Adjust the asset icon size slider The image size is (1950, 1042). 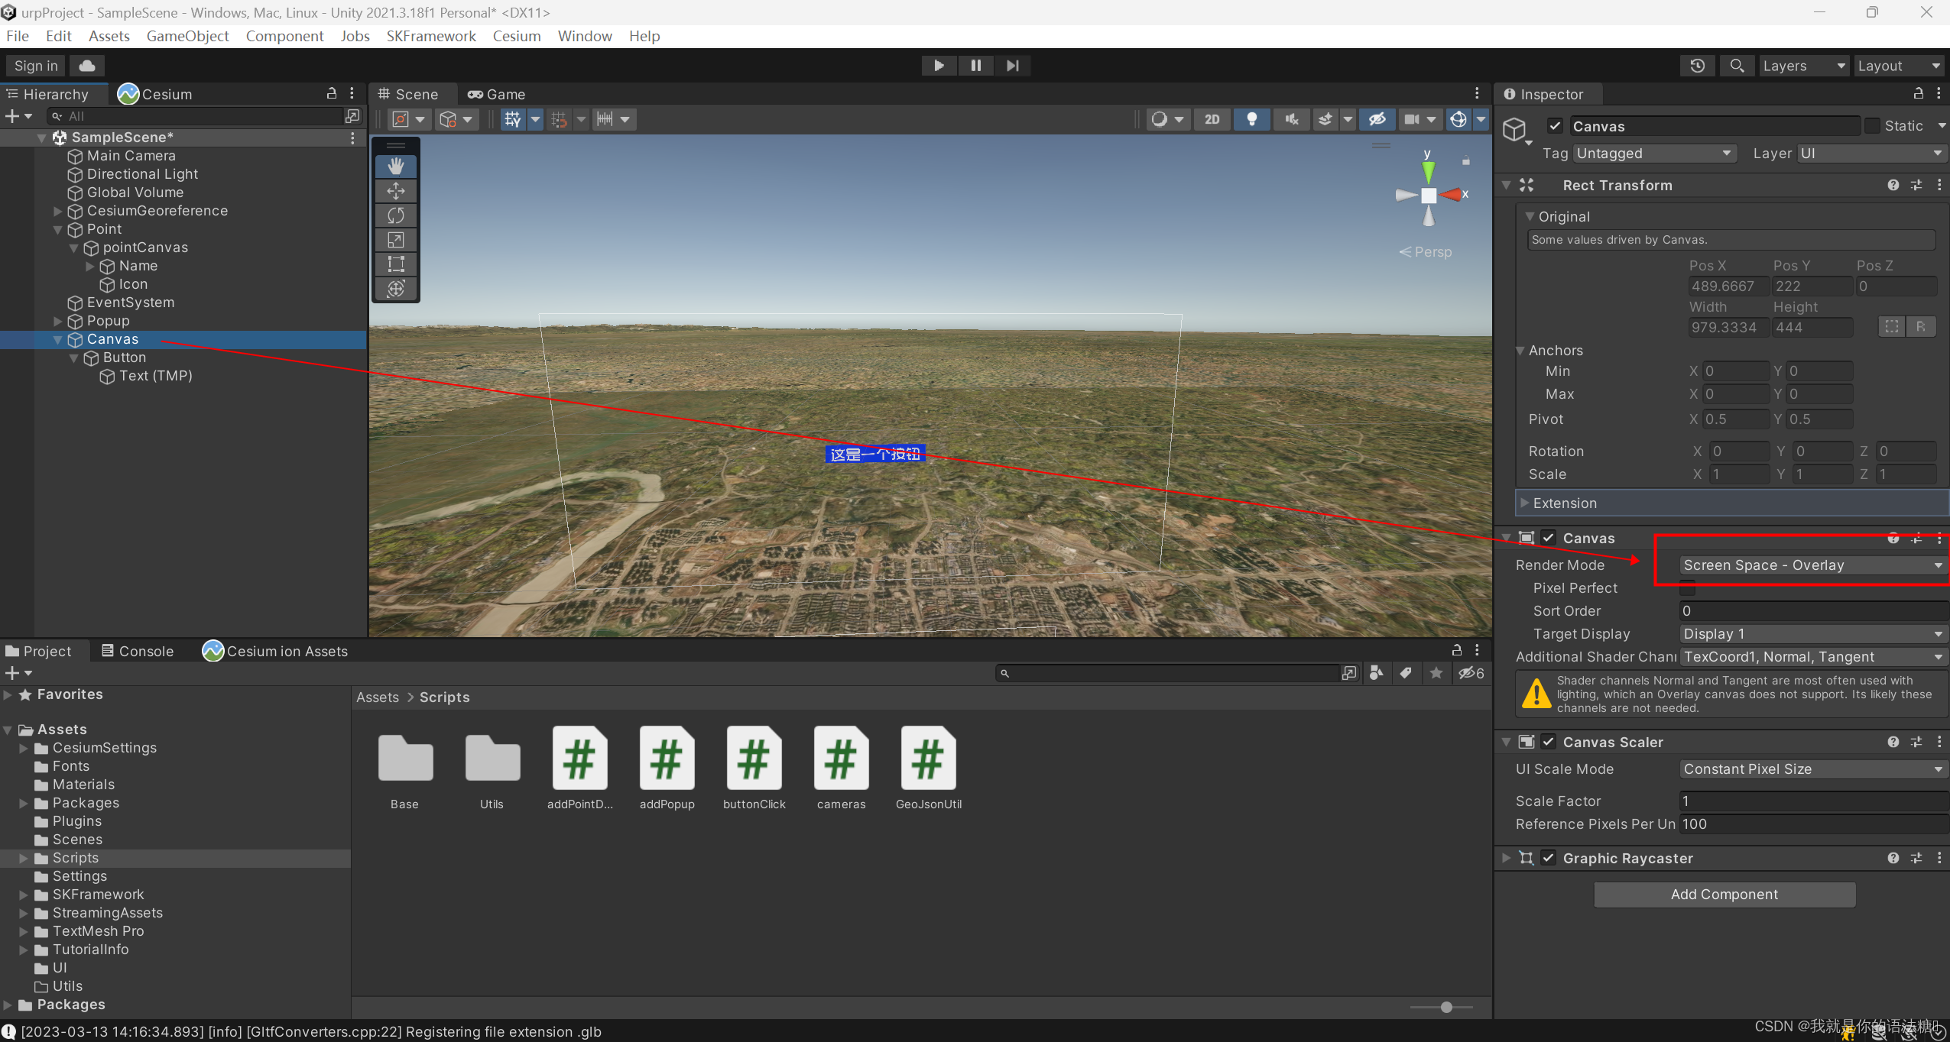1445,1007
